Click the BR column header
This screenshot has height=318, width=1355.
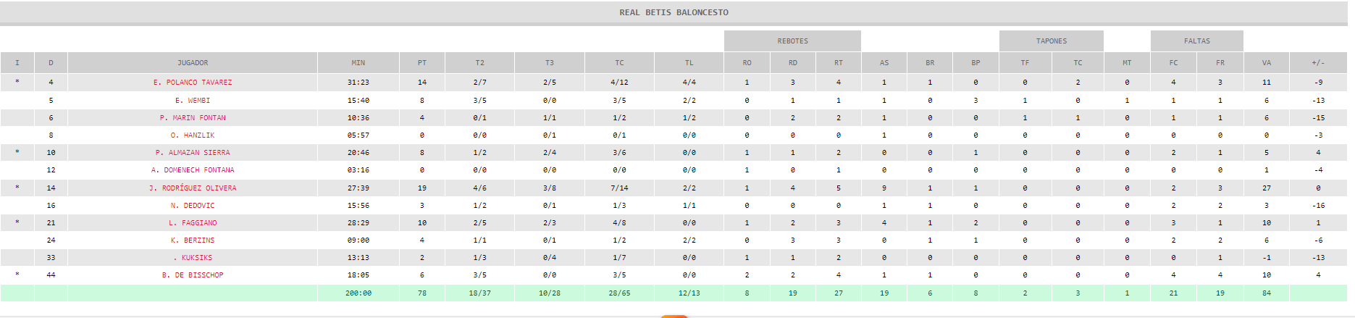click(930, 63)
